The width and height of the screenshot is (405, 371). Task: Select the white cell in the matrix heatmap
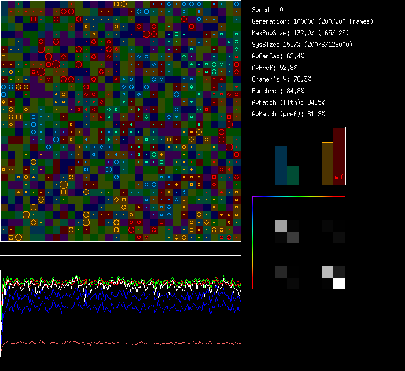pos(339,283)
